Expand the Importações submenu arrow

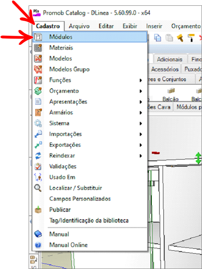click(141, 134)
